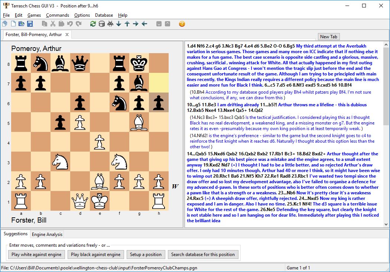Click the New Tab button
The width and height of the screenshot is (390, 272).
(x=329, y=36)
